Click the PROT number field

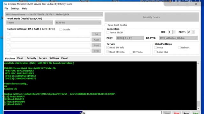point(190,32)
